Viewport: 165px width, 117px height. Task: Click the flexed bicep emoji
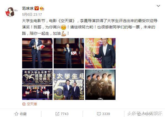pos(64,34)
